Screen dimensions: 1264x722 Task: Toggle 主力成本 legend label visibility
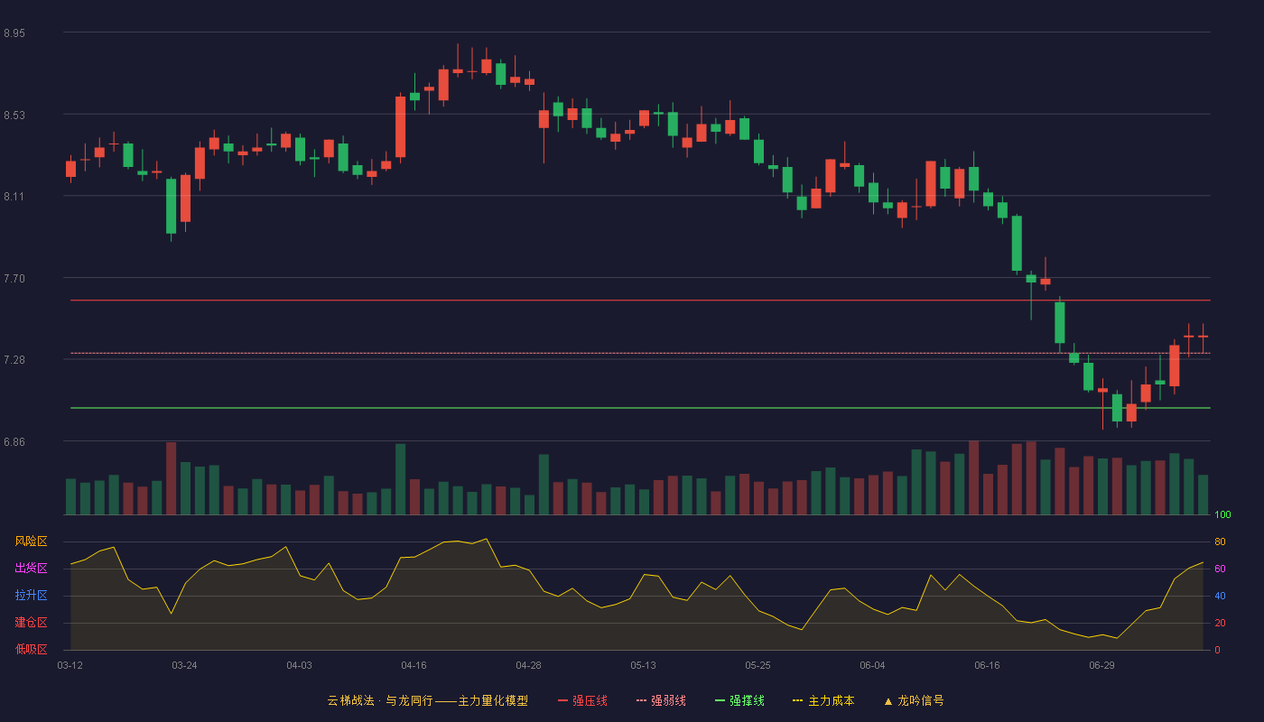831,700
